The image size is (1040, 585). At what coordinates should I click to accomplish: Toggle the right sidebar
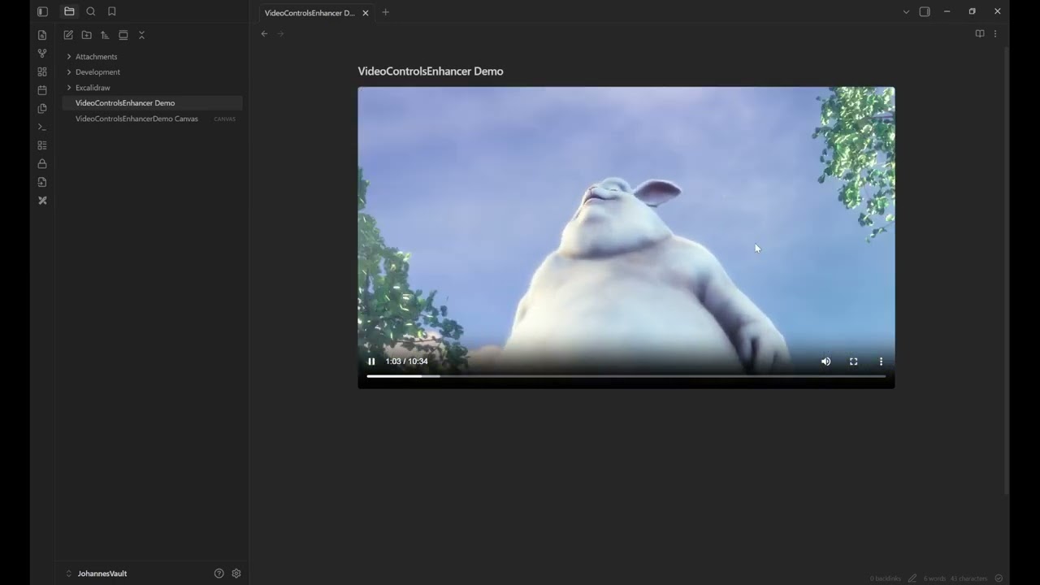925,11
